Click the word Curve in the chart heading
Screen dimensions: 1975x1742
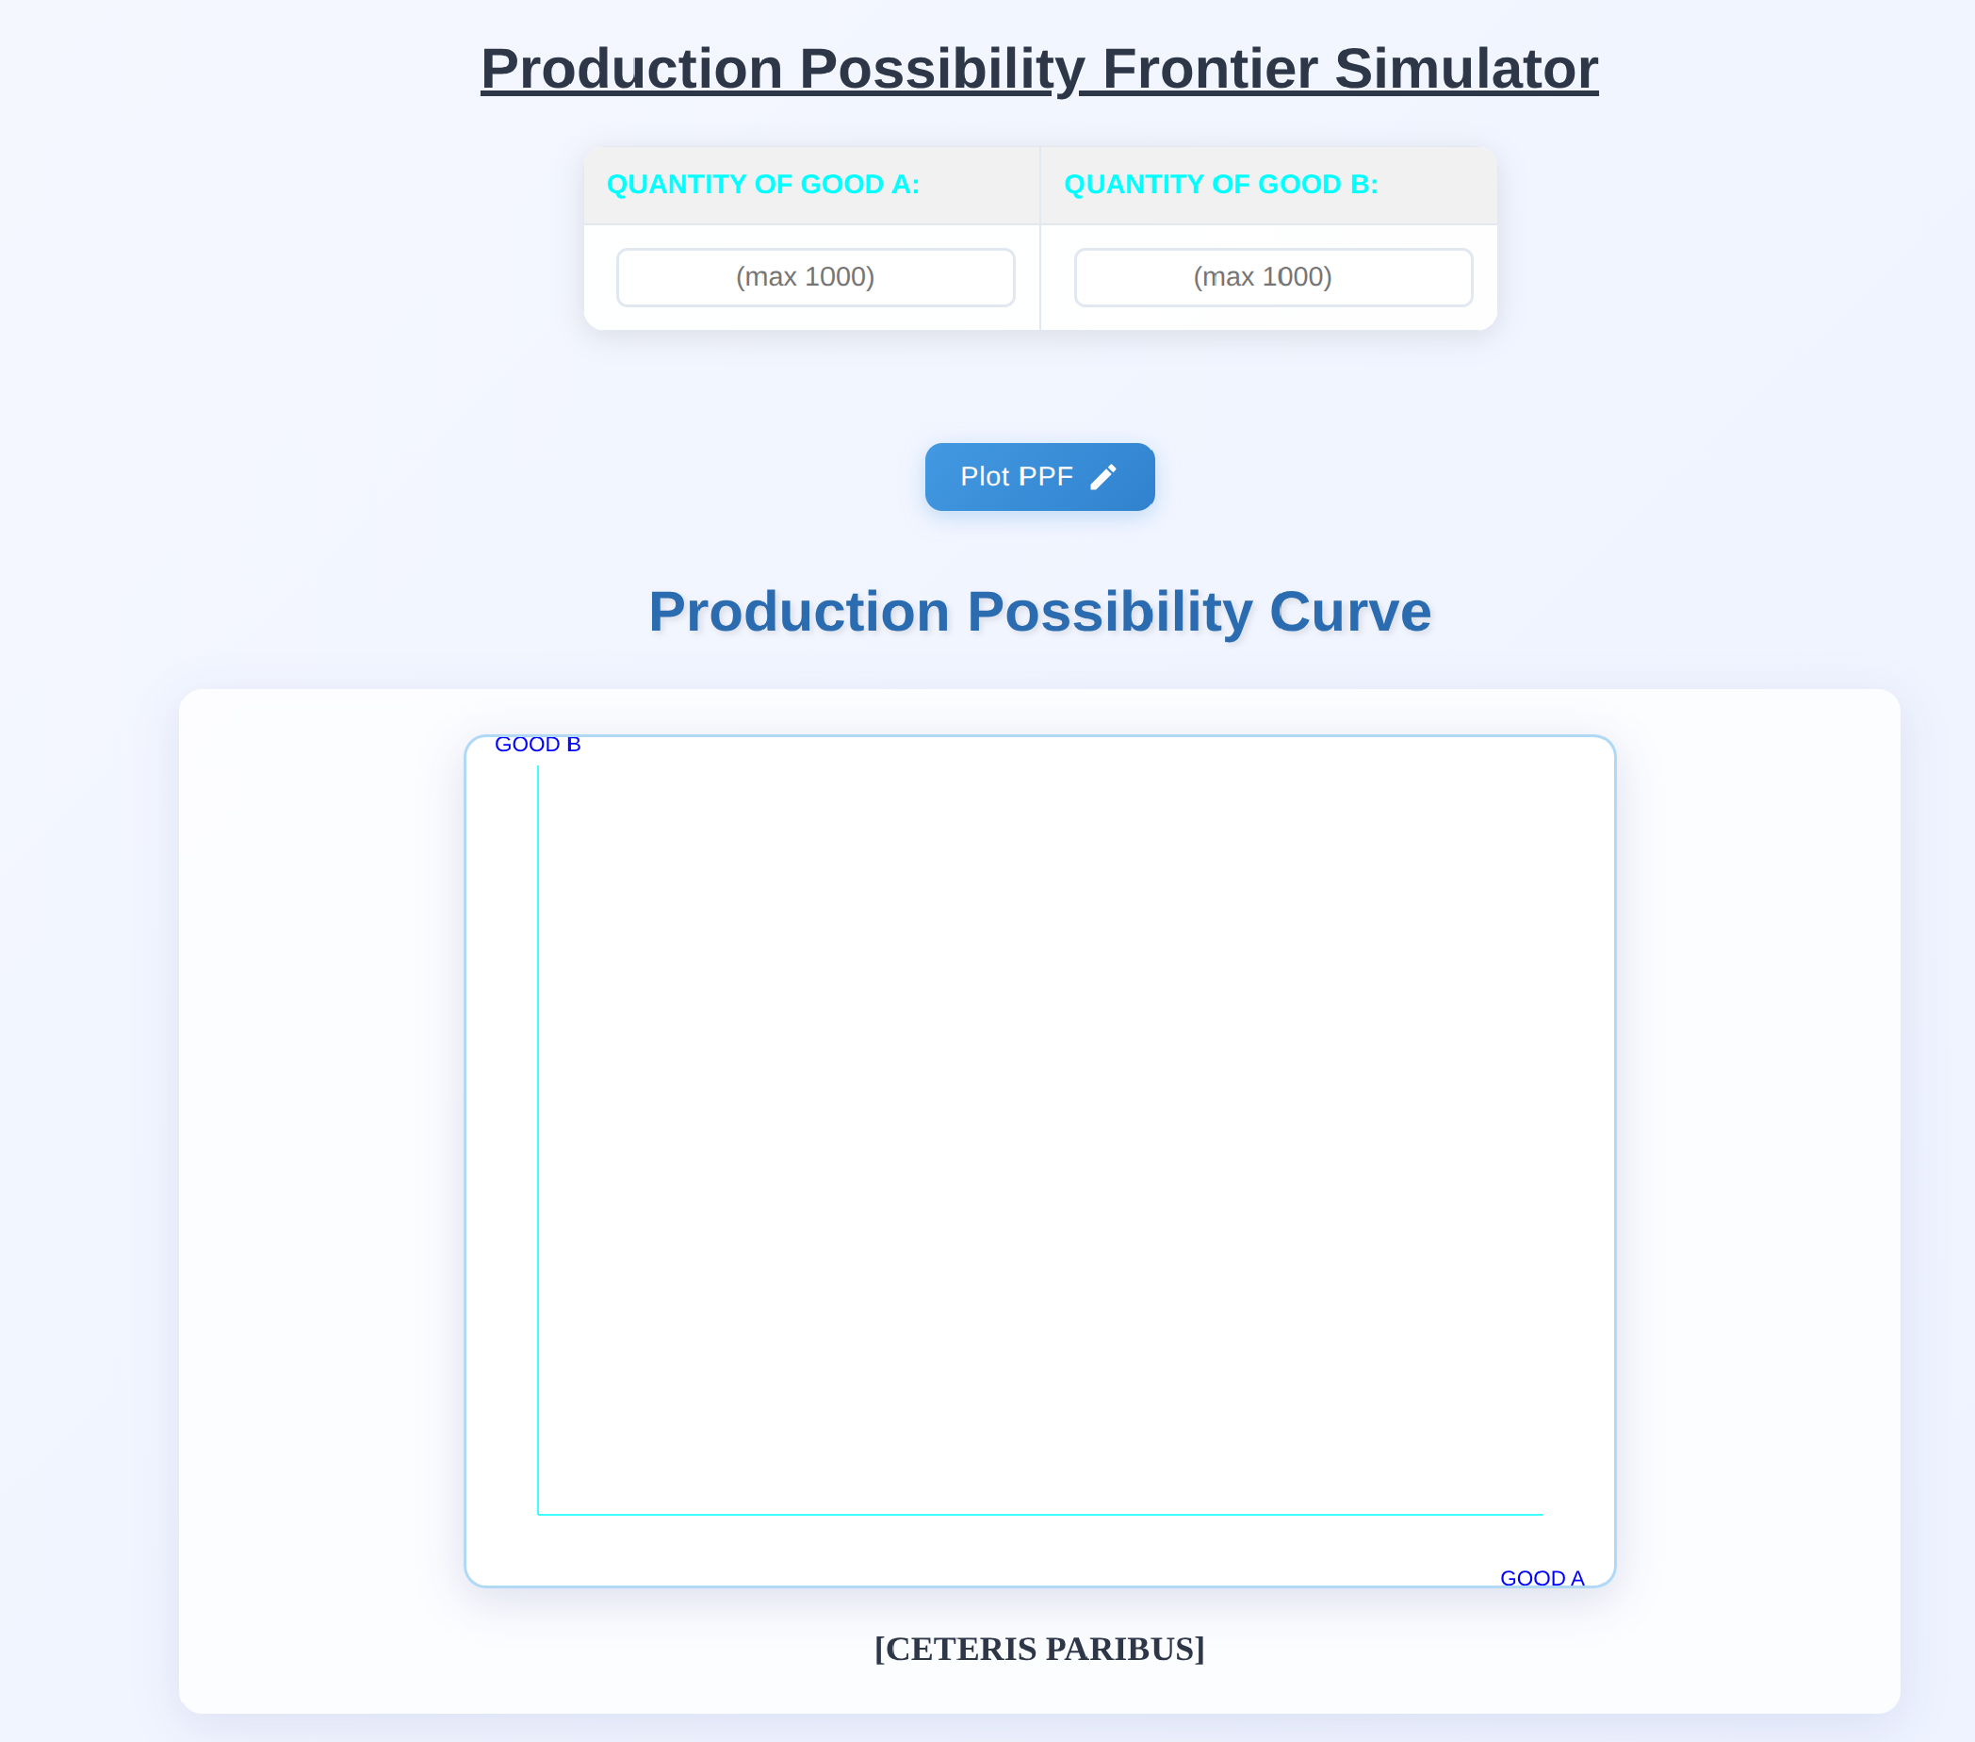(x=1350, y=612)
